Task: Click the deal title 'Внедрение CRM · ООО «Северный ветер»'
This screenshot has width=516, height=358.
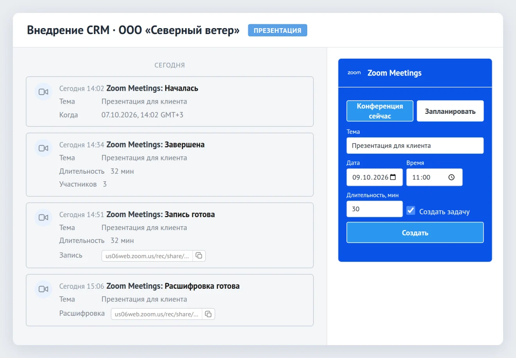Action: click(133, 30)
